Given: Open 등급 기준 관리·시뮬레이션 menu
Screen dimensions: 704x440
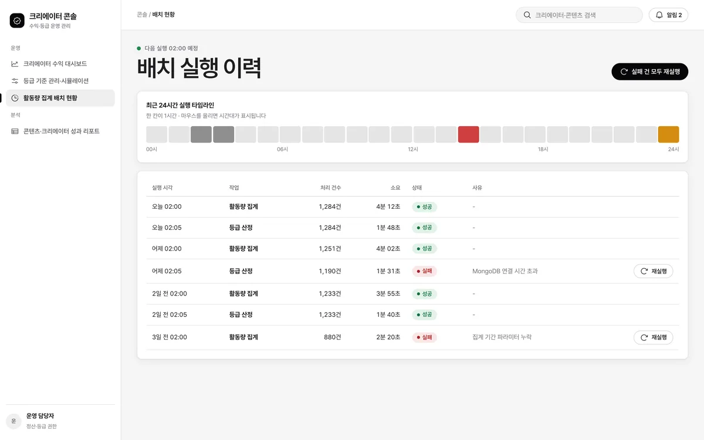Looking at the screenshot, I should [x=60, y=80].
